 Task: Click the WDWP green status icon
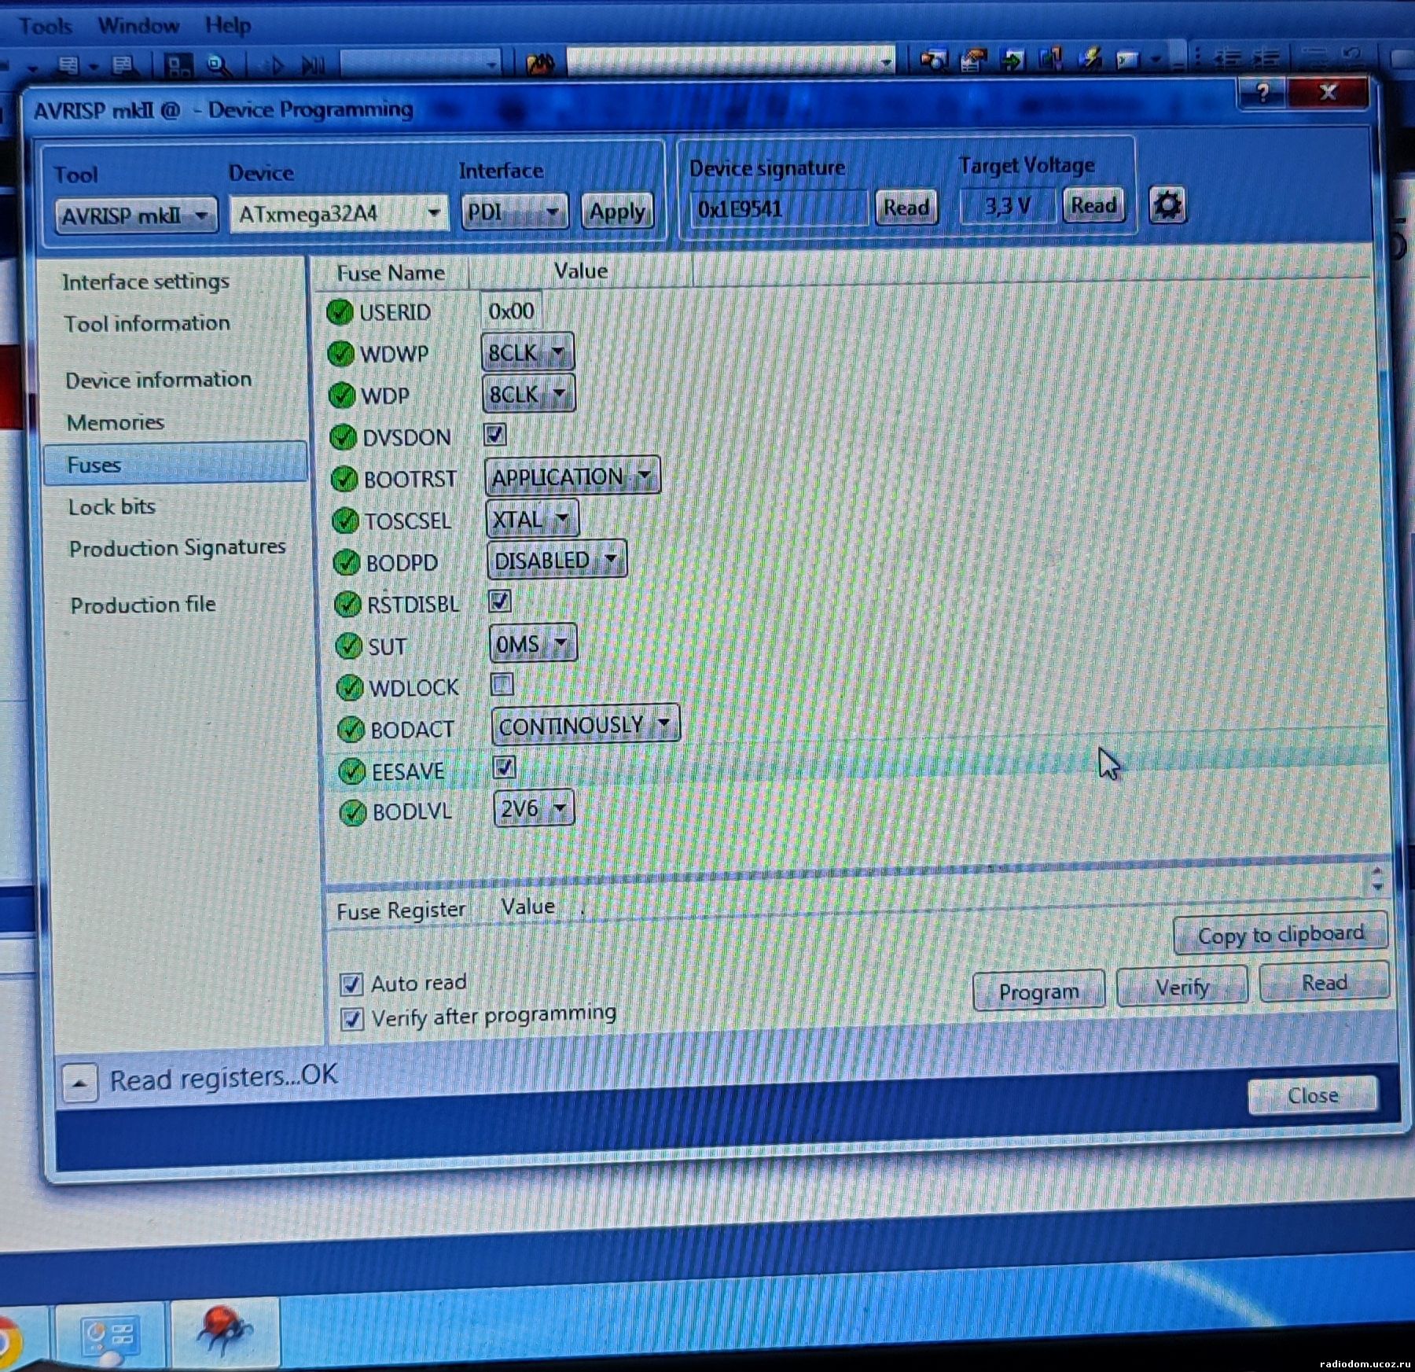tap(341, 354)
